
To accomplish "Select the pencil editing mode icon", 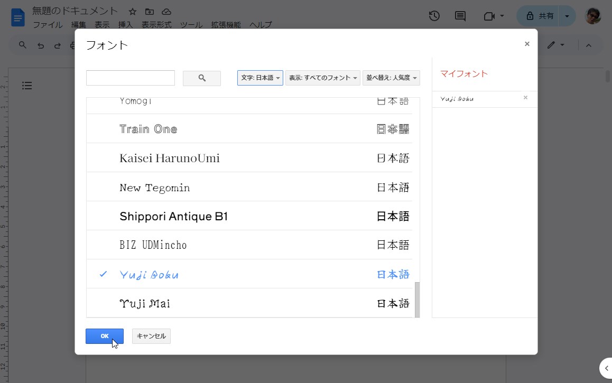I will 551,45.
